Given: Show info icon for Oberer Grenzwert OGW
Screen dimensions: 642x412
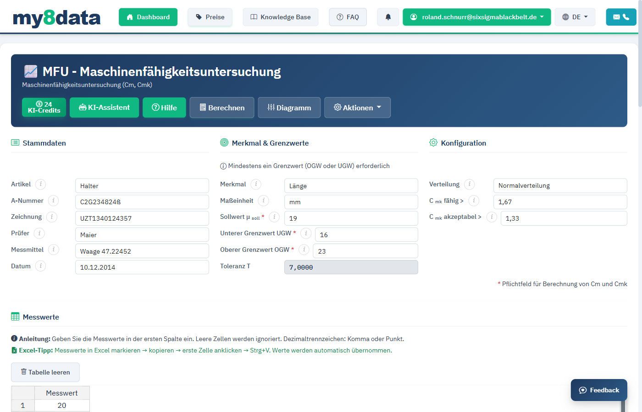Looking at the screenshot, I should point(304,249).
